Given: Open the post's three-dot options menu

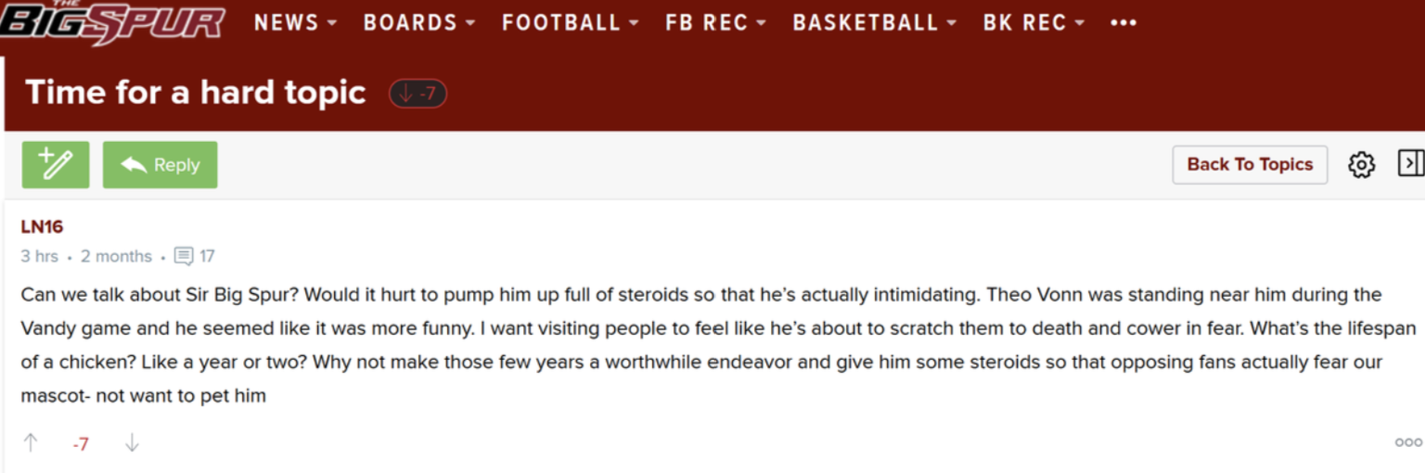Looking at the screenshot, I should (1407, 442).
